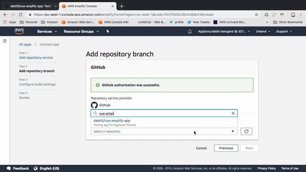Open the Chrome profile avatar
Image resolution: width=306 pixels, height=172 pixels.
tap(293, 15)
